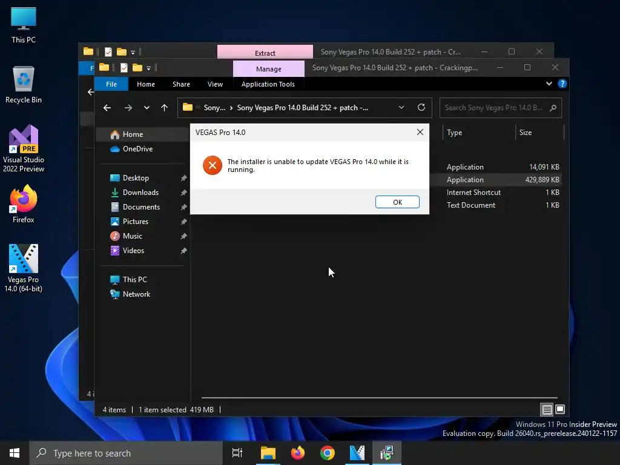Open This PC desktop icon
620x465 pixels.
click(x=24, y=25)
